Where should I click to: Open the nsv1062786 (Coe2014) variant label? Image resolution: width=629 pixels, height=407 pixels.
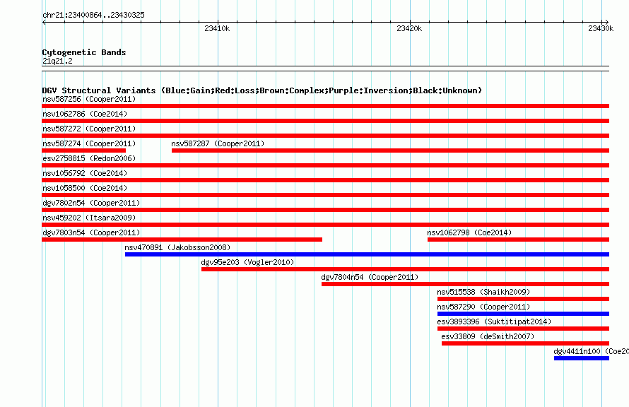[85, 114]
